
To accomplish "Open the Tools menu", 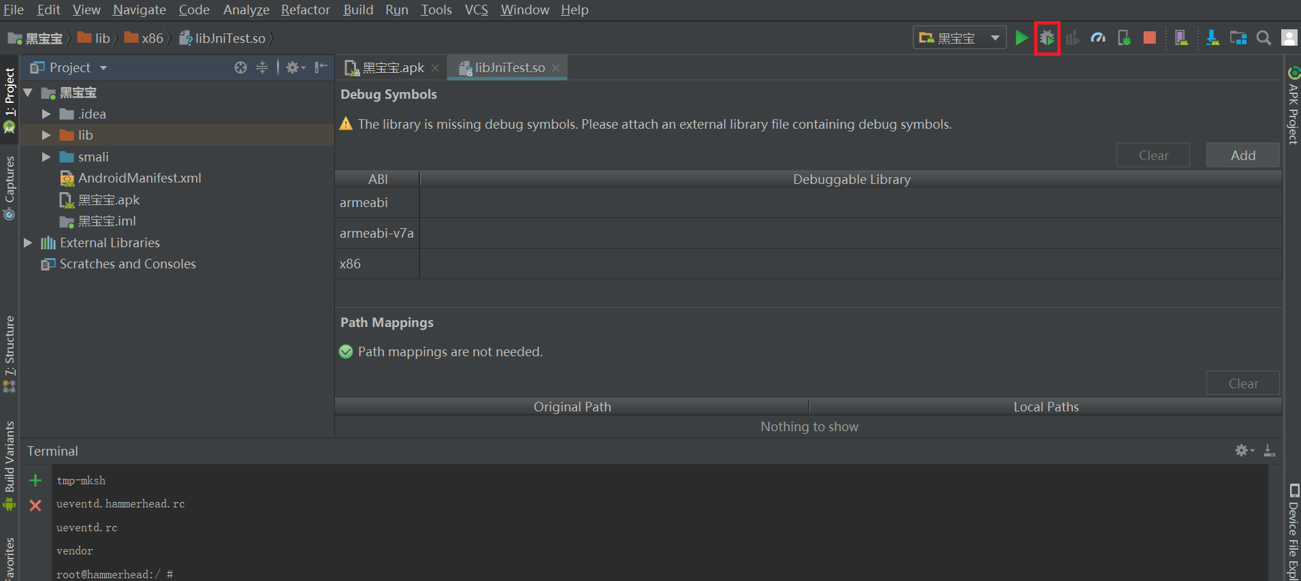I will click(436, 10).
